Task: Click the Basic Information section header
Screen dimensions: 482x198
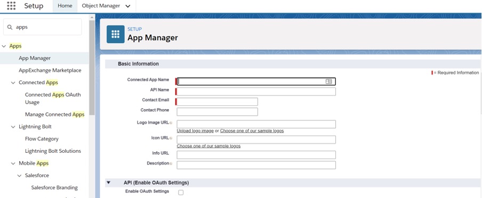Action: tap(138, 64)
